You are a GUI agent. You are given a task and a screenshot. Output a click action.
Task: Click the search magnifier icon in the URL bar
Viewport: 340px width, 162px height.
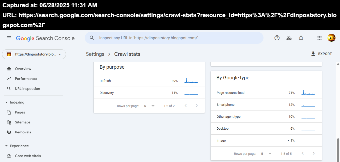[x=92, y=38]
